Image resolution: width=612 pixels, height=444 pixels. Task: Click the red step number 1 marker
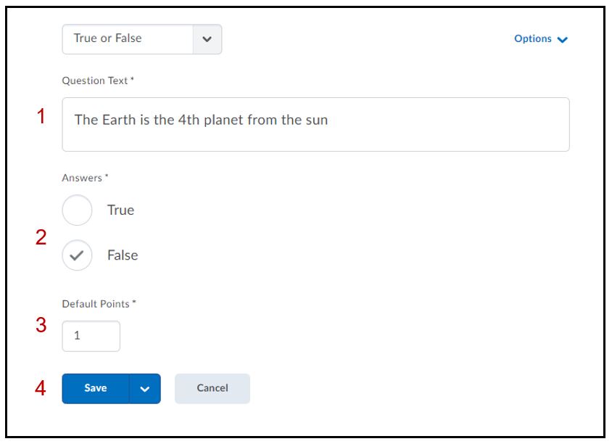41,116
